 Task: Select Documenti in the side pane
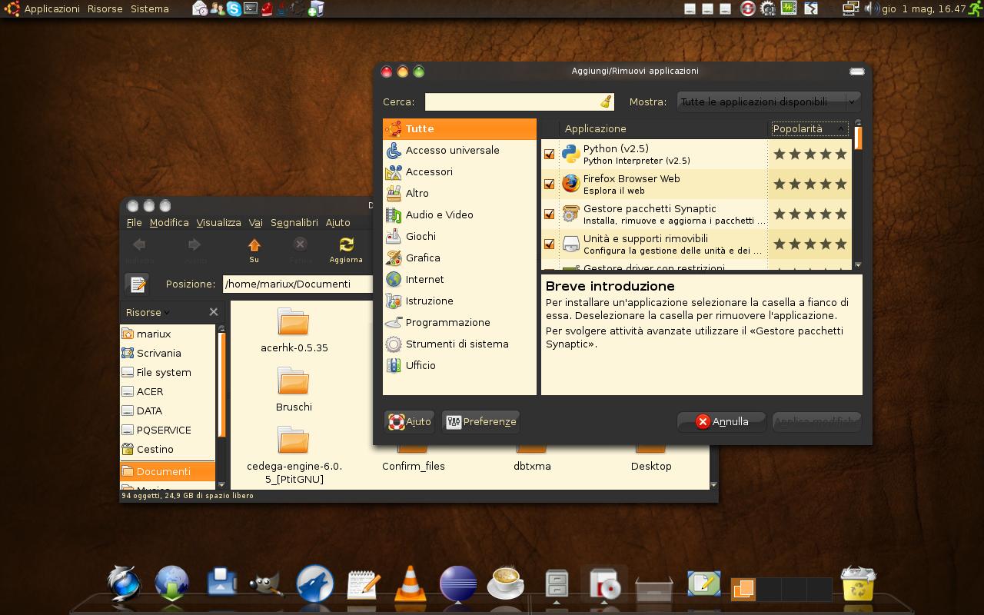pos(168,471)
